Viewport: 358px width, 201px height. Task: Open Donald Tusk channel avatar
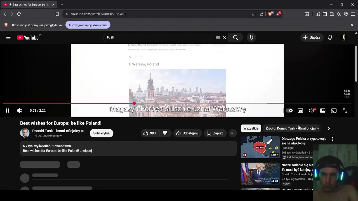(25, 133)
